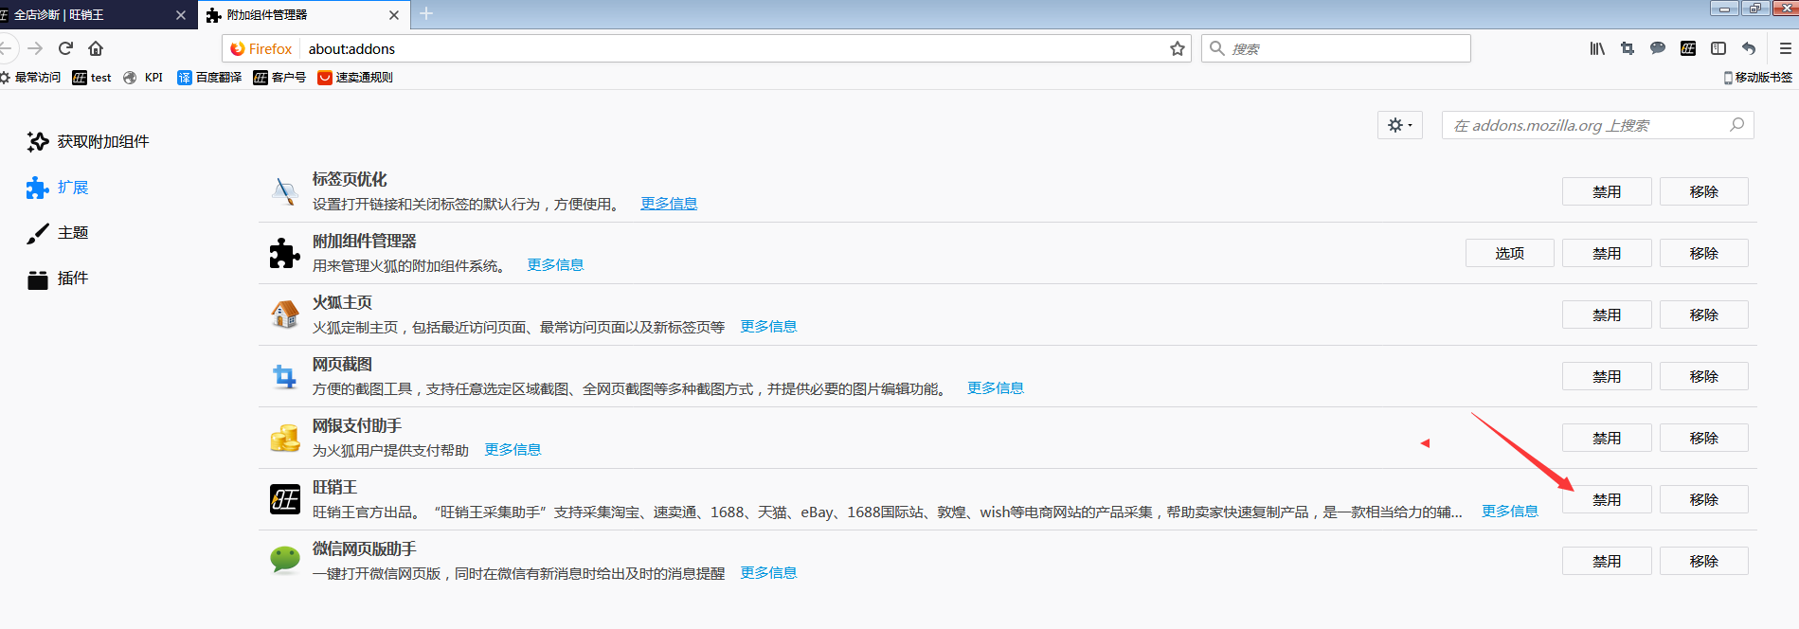Toggle the sidebar view icon

[x=1718, y=48]
